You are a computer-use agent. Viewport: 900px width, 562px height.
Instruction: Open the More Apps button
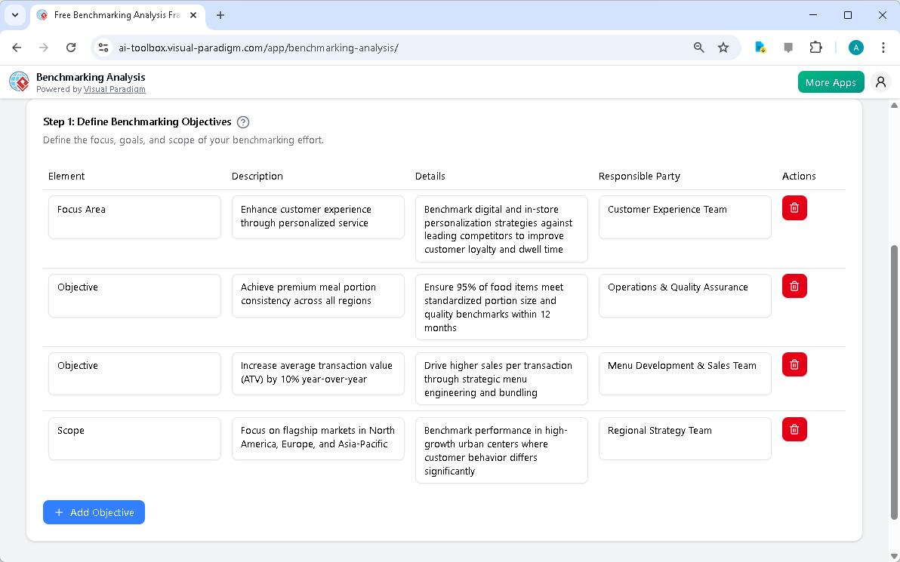(x=831, y=82)
